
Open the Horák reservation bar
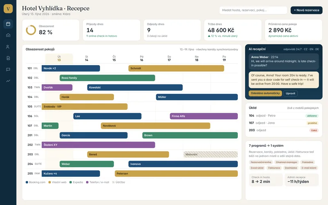pyautogui.click(x=87, y=97)
